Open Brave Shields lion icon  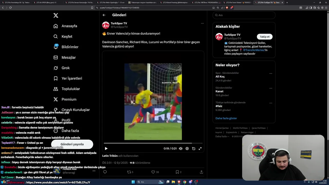[227, 8]
